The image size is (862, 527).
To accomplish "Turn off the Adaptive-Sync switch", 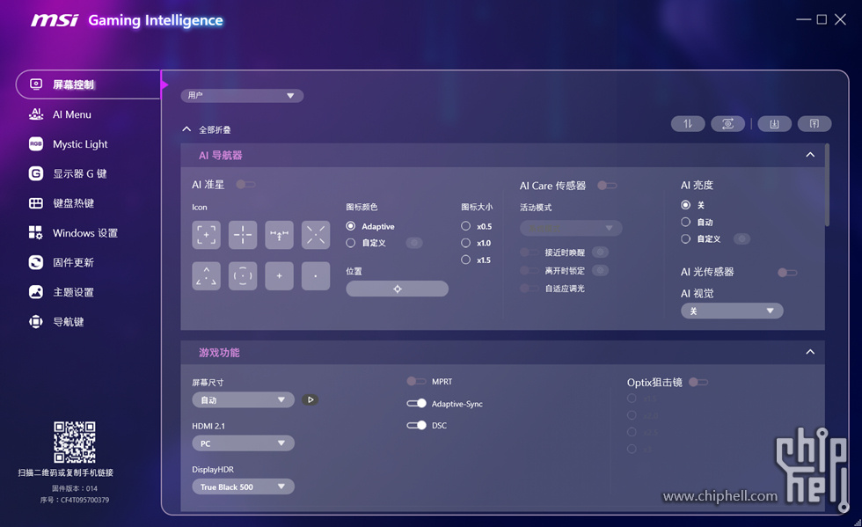I will point(416,404).
